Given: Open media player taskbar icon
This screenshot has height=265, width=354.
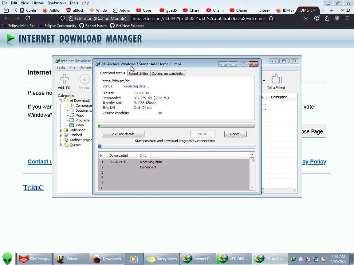Looking at the screenshot, I should point(134,259).
